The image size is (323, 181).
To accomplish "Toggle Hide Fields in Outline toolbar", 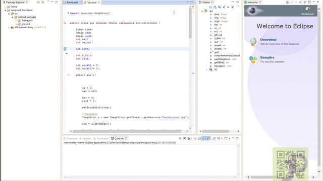I will coord(220,7).
